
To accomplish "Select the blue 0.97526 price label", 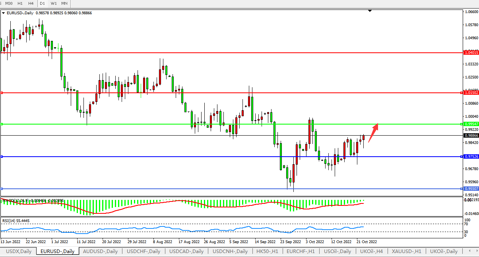I will [471, 157].
